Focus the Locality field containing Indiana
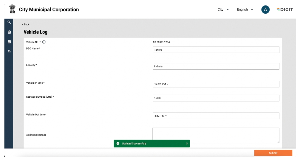Viewport: 302px width, 161px height. (x=216, y=66)
